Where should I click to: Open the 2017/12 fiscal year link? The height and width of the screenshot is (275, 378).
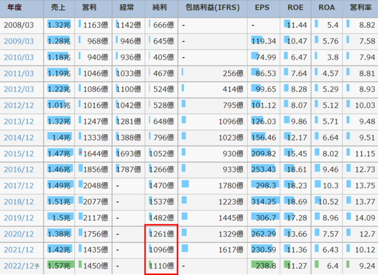(19, 186)
